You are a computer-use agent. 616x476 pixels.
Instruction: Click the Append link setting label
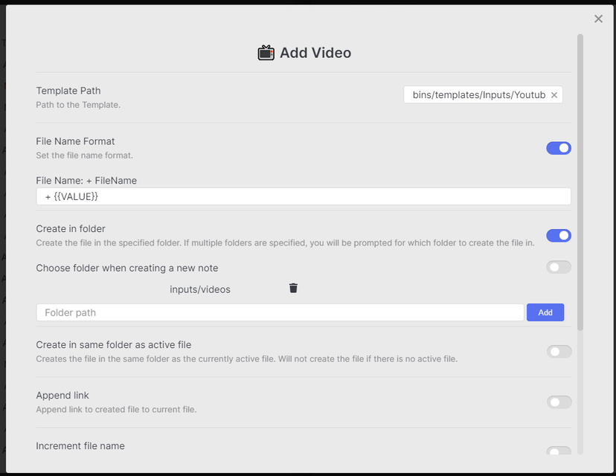(x=62, y=396)
